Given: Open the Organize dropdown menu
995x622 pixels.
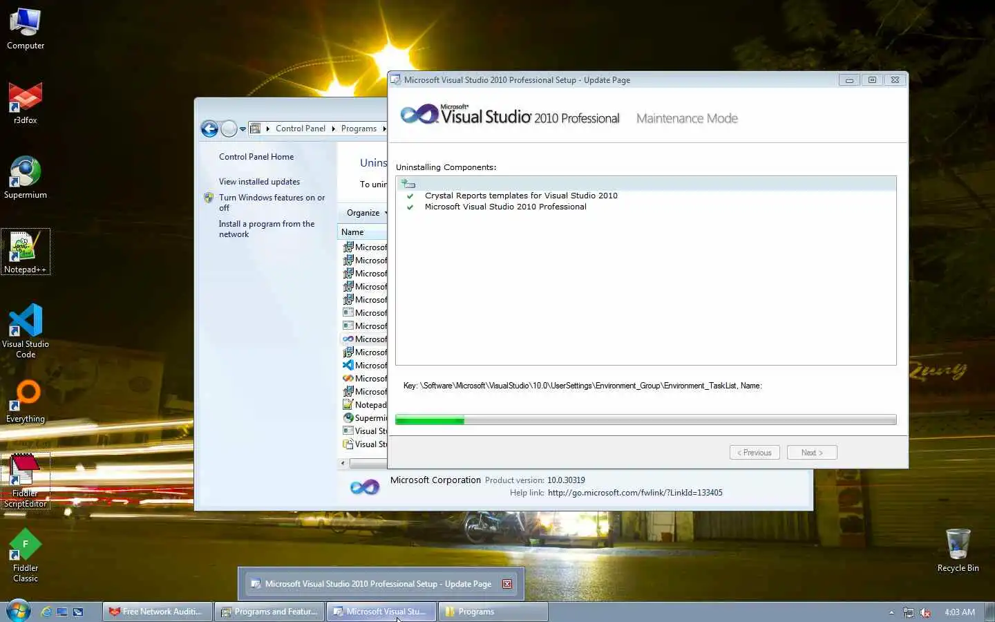Looking at the screenshot, I should [366, 213].
